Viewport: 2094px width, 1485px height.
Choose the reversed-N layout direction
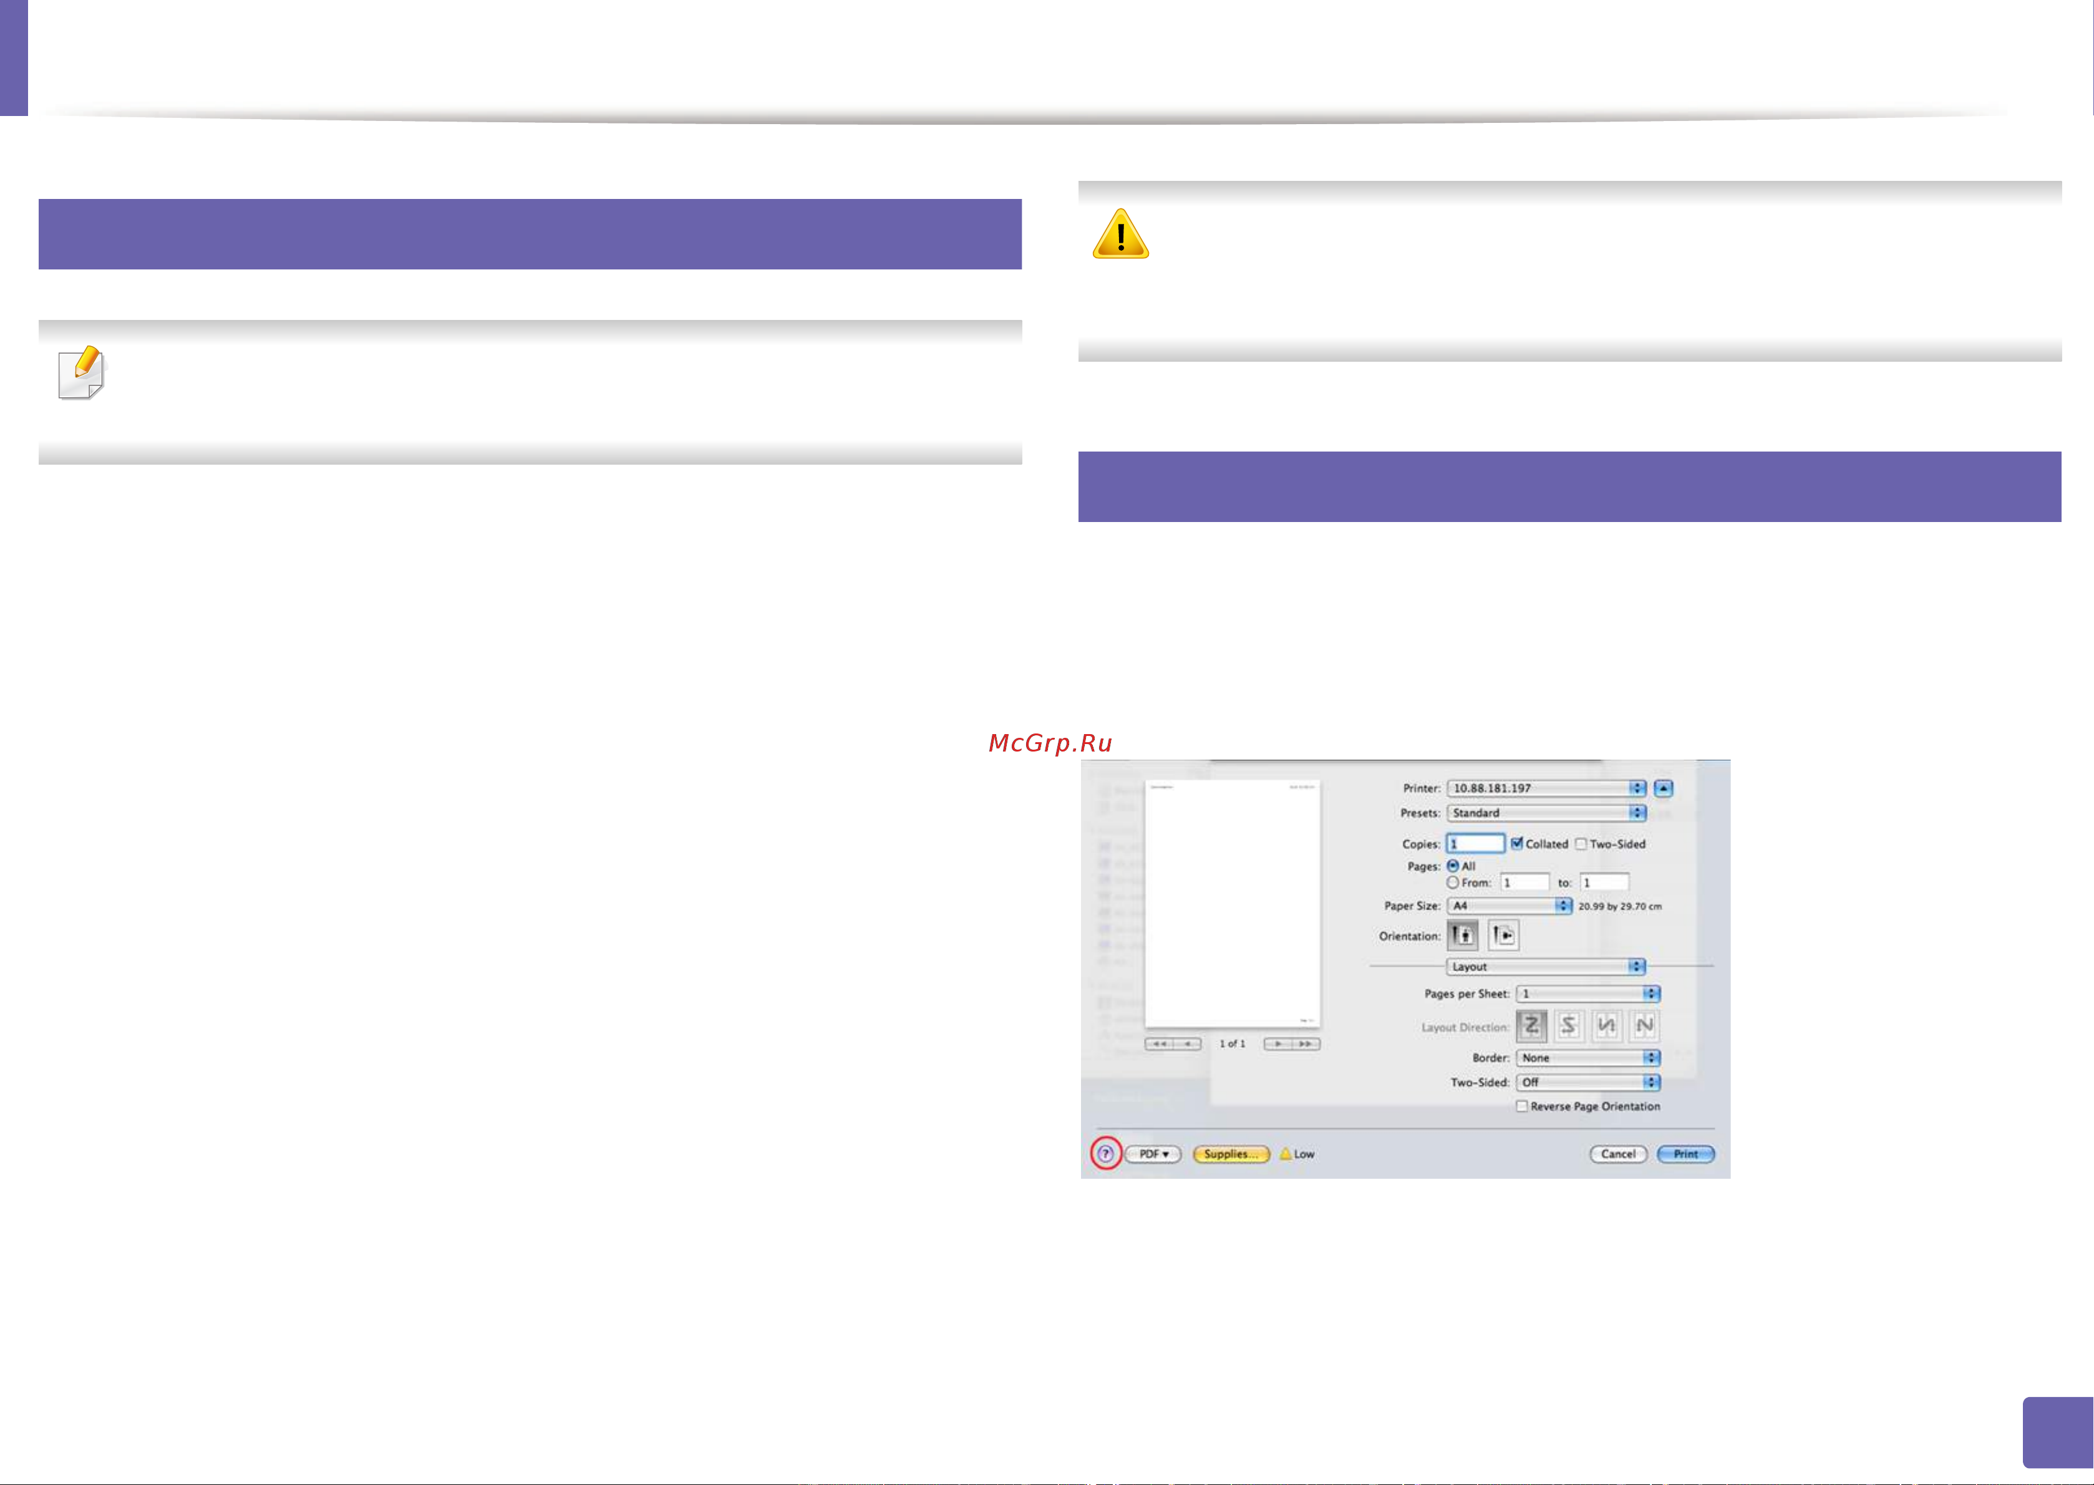tap(1607, 1026)
